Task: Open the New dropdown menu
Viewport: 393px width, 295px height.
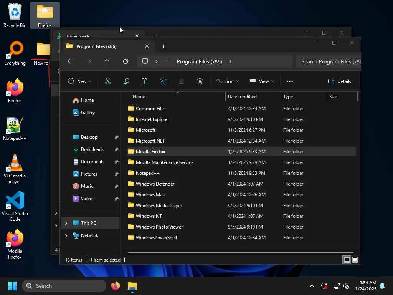Action: [79, 81]
